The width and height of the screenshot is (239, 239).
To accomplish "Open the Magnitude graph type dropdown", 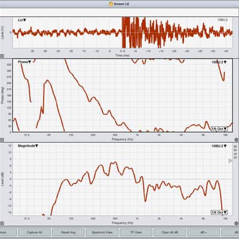I will [x=28, y=146].
